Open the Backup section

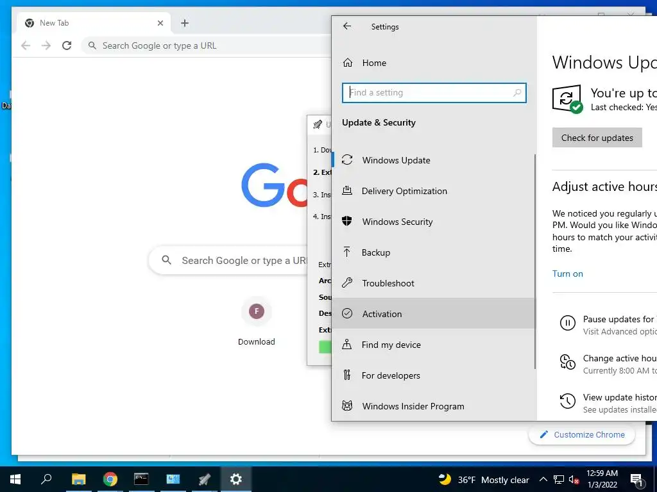pos(433,252)
